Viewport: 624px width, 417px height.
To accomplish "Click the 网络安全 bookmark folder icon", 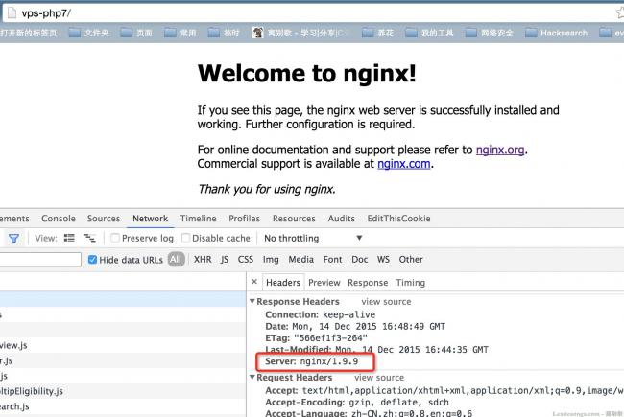I will [466, 33].
